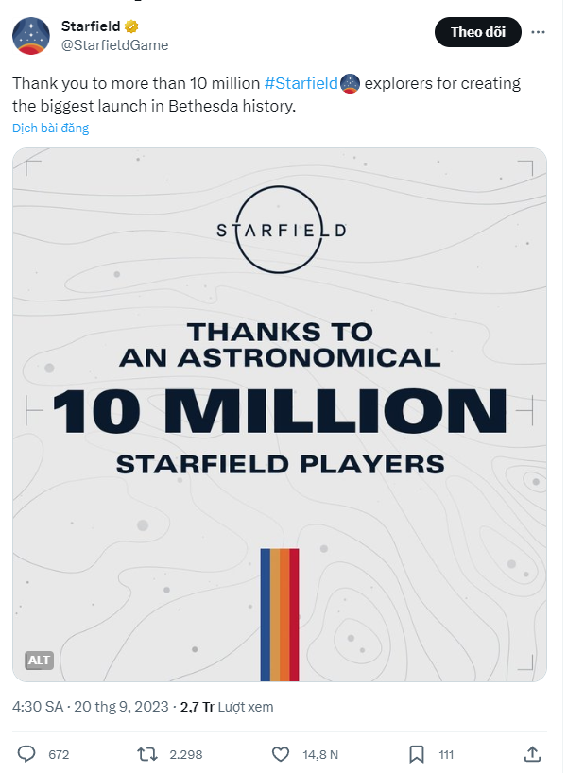Click the 4:30 SA post timestamp
Screen dimensions: 567x773
(x=38, y=707)
